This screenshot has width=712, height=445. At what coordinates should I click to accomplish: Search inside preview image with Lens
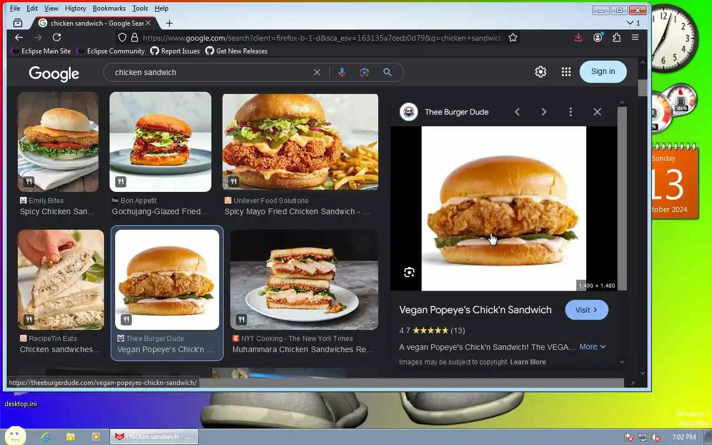[x=409, y=272]
